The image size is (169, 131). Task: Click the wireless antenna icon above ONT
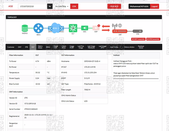(115, 26)
